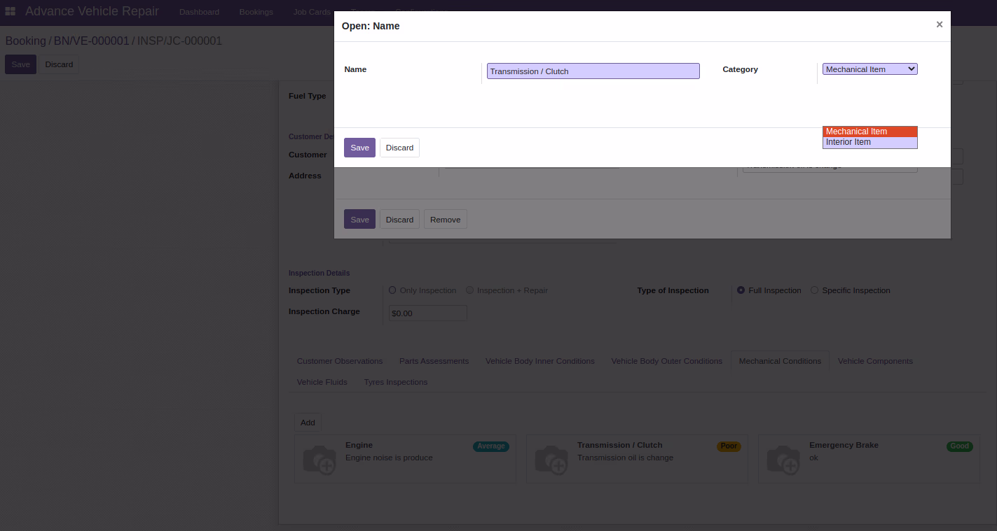The image size is (997, 531).
Task: Click the Poor badge on Transmission card
Action: (x=729, y=446)
